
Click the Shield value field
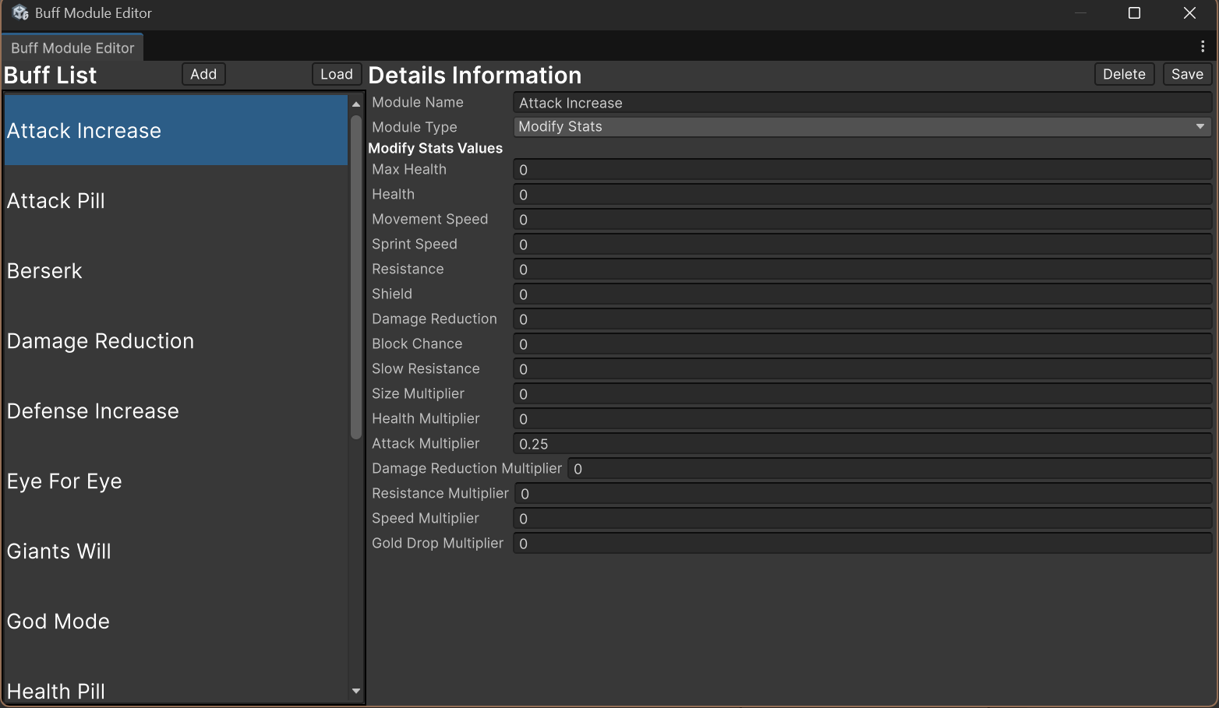(x=862, y=294)
